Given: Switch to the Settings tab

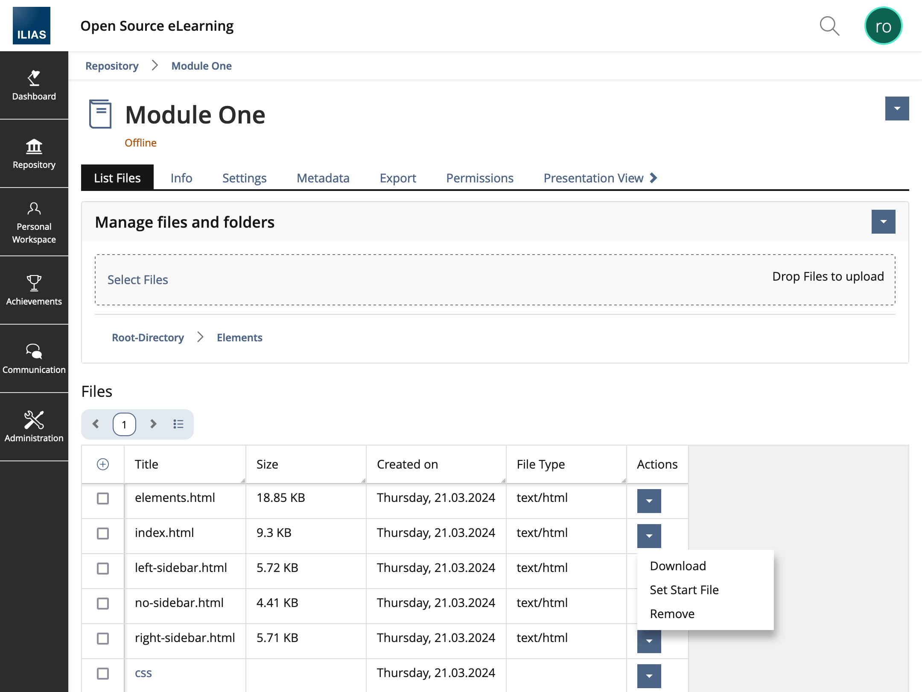Looking at the screenshot, I should click(244, 178).
